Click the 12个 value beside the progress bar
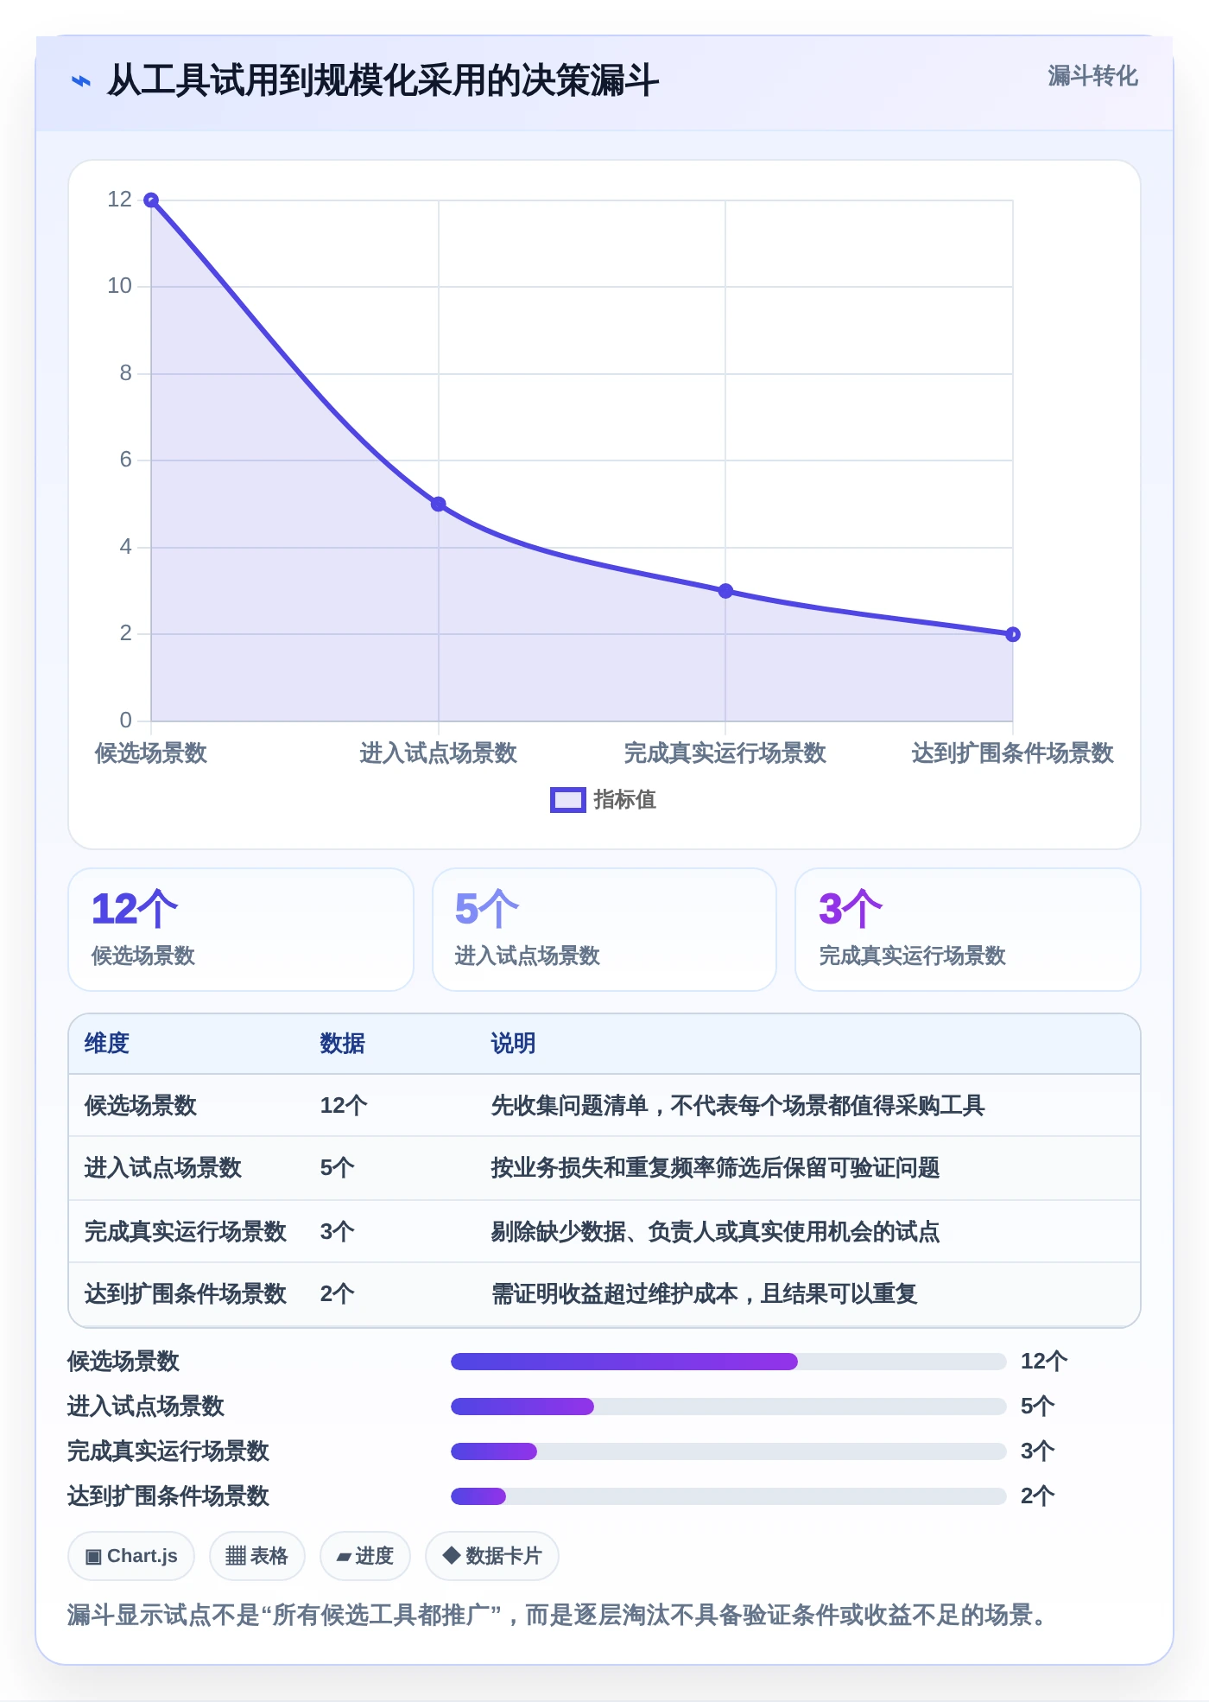 1044,1362
